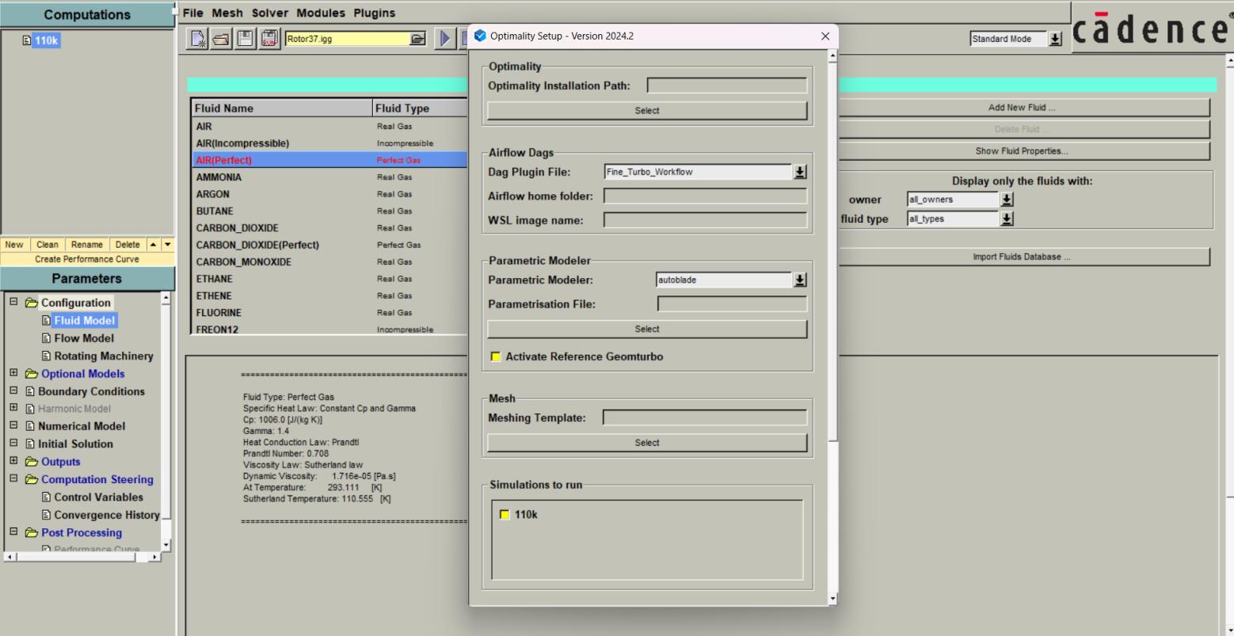Viewport: 1234px width, 636px height.
Task: Click the Post Processing folder icon
Action: tap(32, 533)
